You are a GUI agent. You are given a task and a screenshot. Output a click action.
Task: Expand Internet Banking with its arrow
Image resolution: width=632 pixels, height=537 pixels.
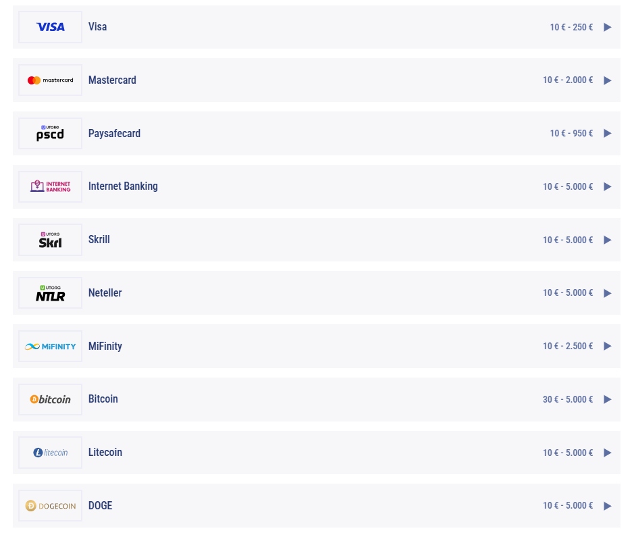[x=608, y=186]
